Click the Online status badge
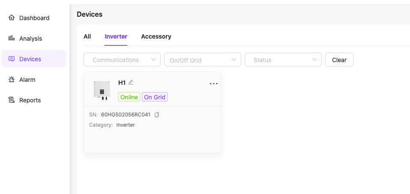Image resolution: width=410 pixels, height=194 pixels. coord(129,97)
